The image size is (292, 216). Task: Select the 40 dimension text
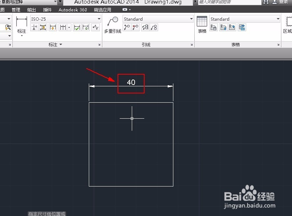(x=131, y=82)
